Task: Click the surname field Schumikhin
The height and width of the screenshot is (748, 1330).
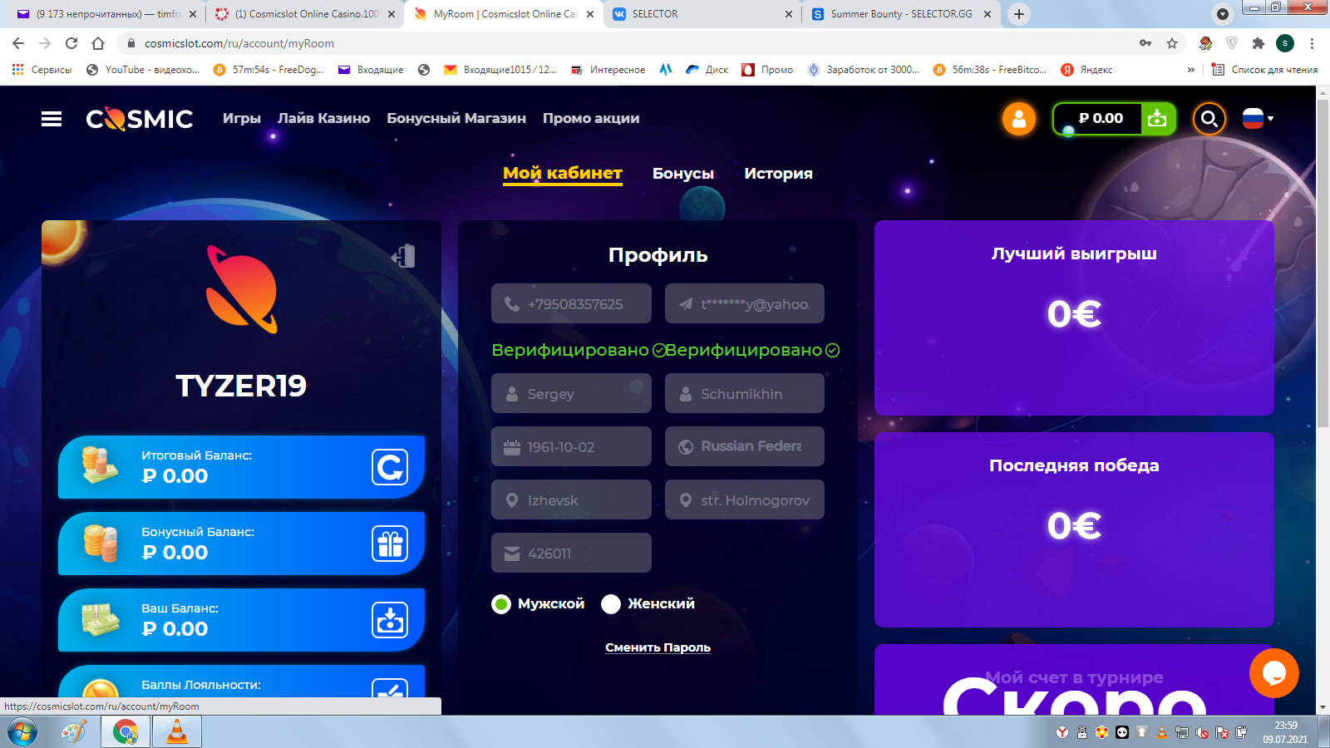Action: tap(745, 394)
